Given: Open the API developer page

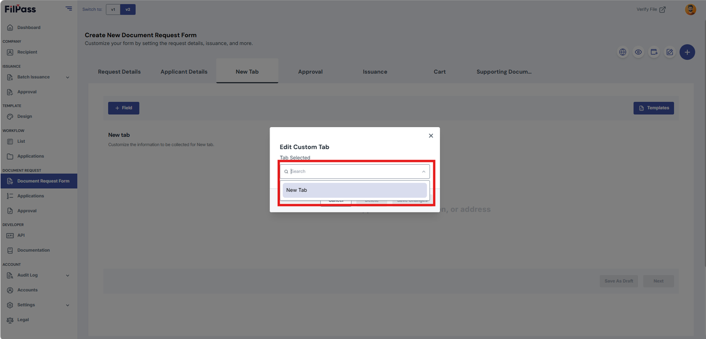Looking at the screenshot, I should [21, 235].
